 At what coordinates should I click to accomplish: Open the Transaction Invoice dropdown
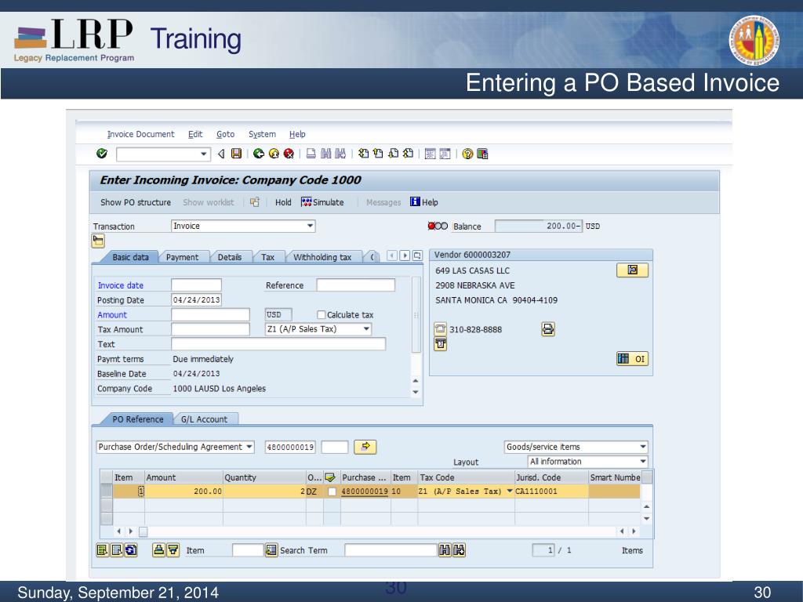pos(310,226)
